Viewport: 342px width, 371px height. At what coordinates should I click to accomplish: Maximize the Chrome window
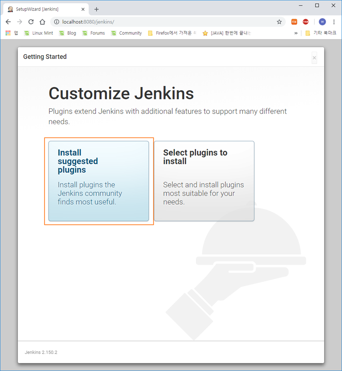click(317, 5)
